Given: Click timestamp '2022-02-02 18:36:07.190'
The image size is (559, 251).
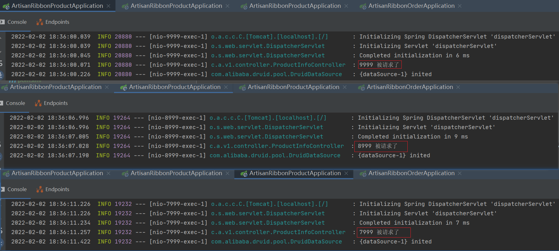Looking at the screenshot, I should [x=49, y=155].
